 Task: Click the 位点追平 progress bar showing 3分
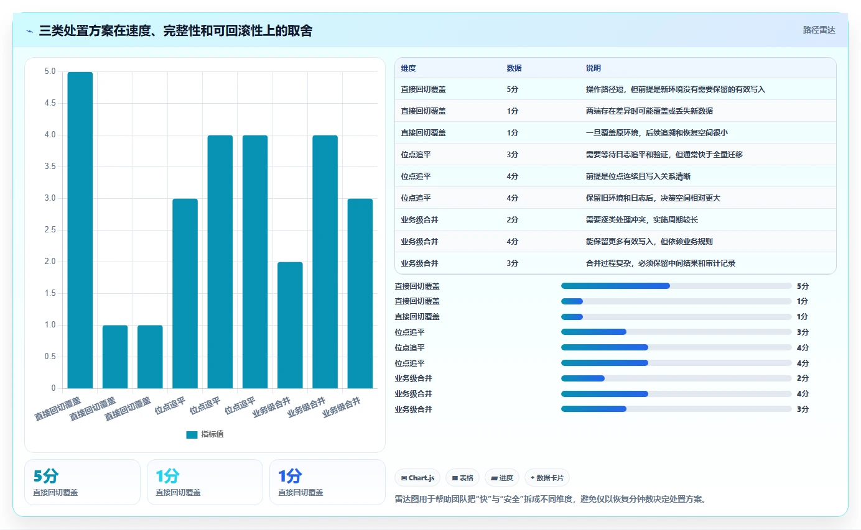pyautogui.click(x=676, y=332)
